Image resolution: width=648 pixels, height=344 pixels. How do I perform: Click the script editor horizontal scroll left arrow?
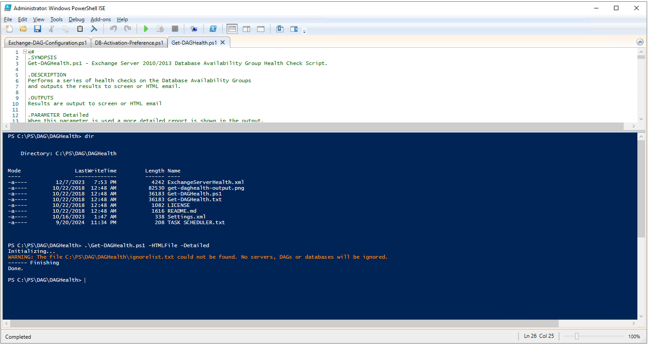[x=6, y=126]
